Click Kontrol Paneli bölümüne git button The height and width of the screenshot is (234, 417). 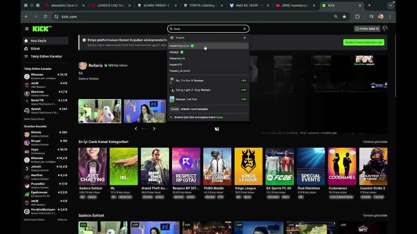364,42
